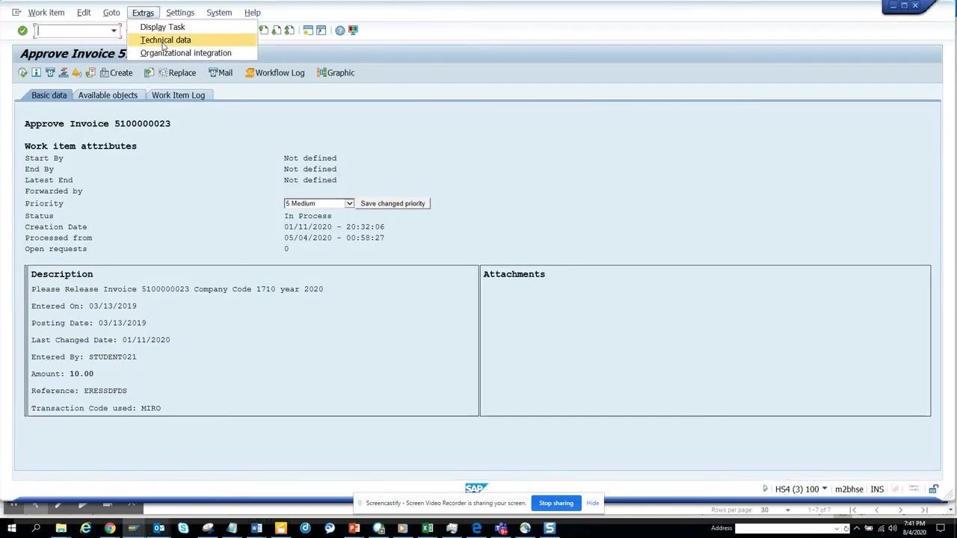Open the Rows per page dropdown
The image size is (957, 538).
point(787,510)
